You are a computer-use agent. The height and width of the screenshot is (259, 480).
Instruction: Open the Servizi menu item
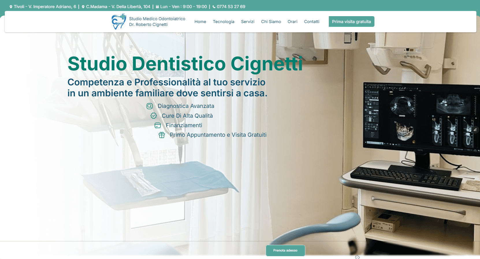click(x=248, y=22)
